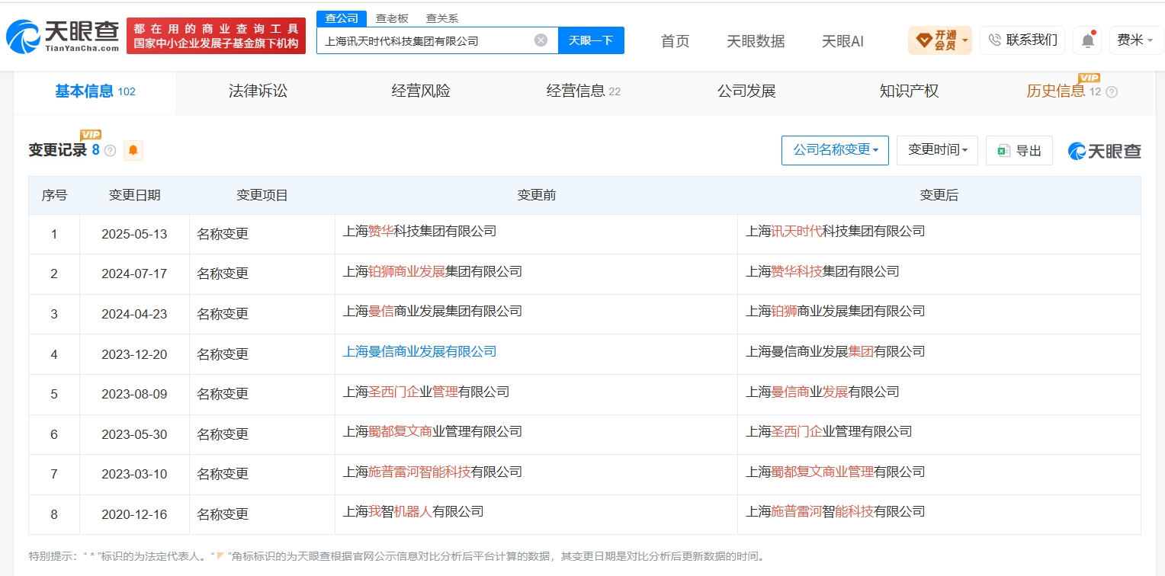Click the red 国家中小企业发展子基金 banner
The image size is (1165, 576).
click(x=216, y=36)
